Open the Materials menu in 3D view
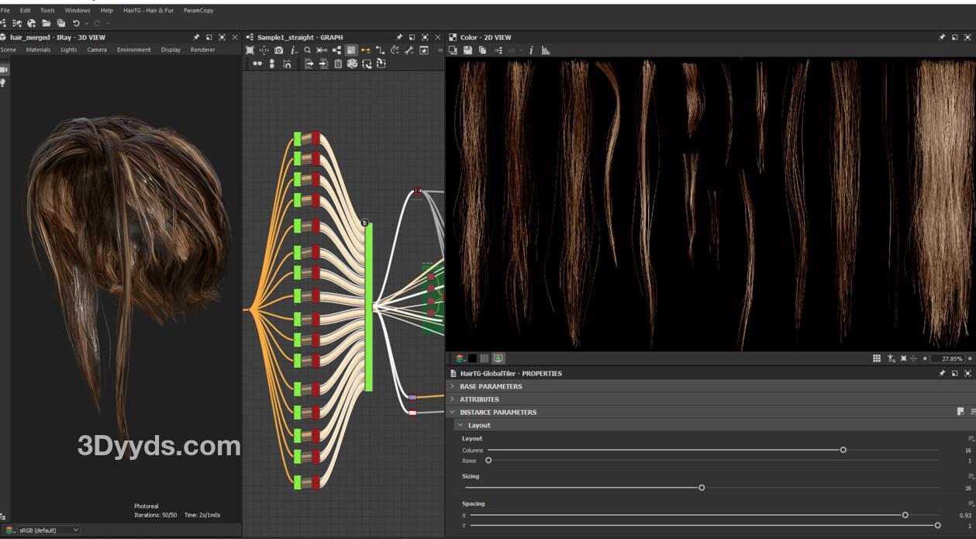This screenshot has height=539, width=976. pos(38,50)
